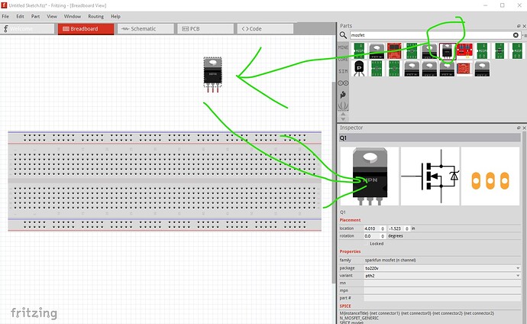The width and height of the screenshot is (527, 324).
Task: Select the black TO-92 P transistor part
Action: [359, 69]
